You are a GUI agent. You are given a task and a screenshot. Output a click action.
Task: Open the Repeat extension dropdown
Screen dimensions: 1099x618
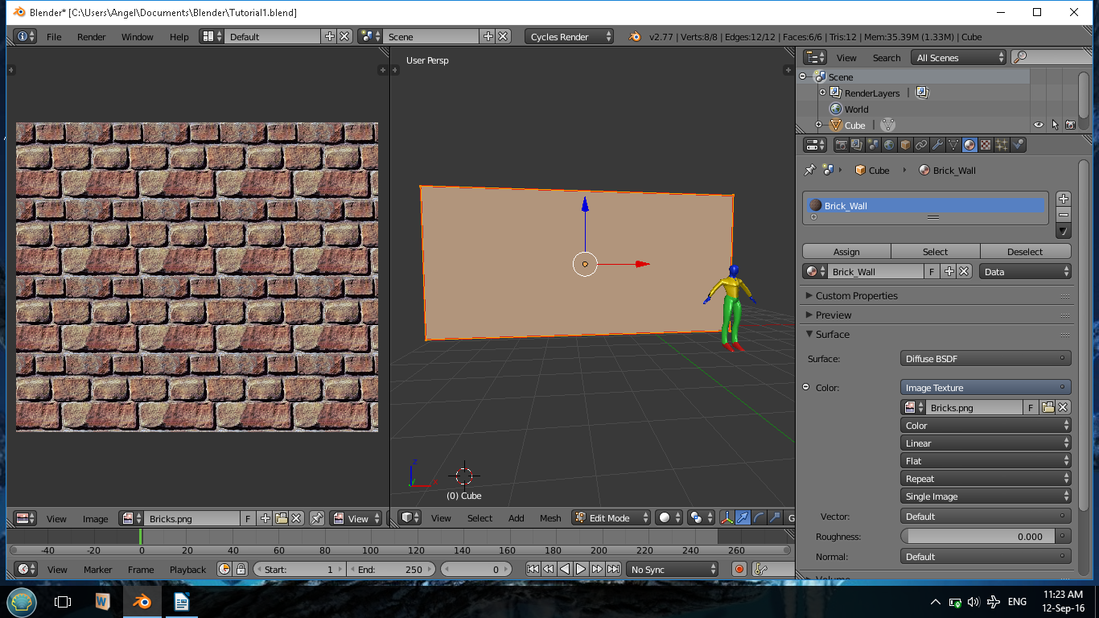point(986,479)
